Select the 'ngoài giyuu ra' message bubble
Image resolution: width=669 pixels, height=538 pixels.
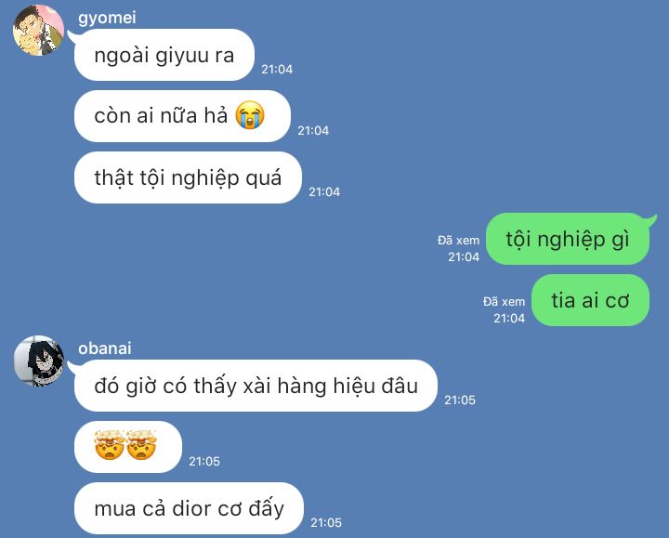click(x=164, y=55)
